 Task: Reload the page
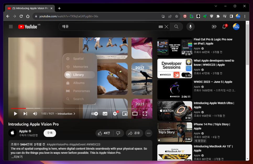click(21, 16)
